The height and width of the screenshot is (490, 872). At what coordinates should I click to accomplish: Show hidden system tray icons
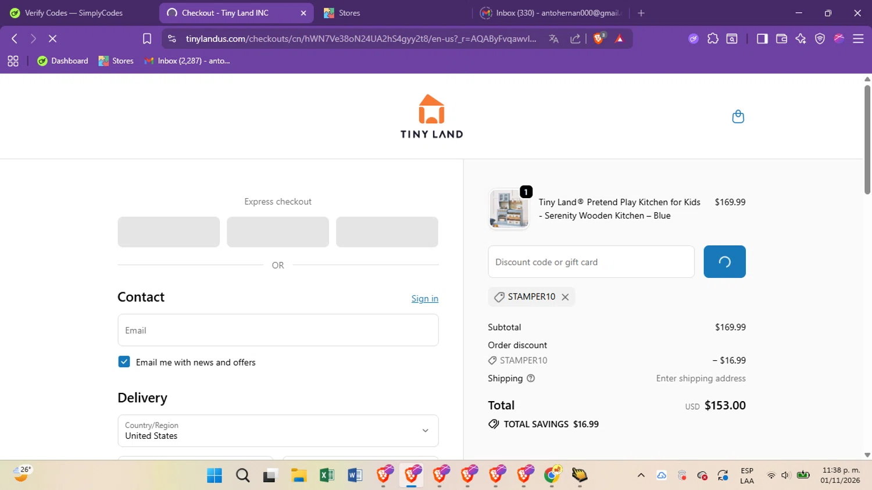click(x=641, y=475)
